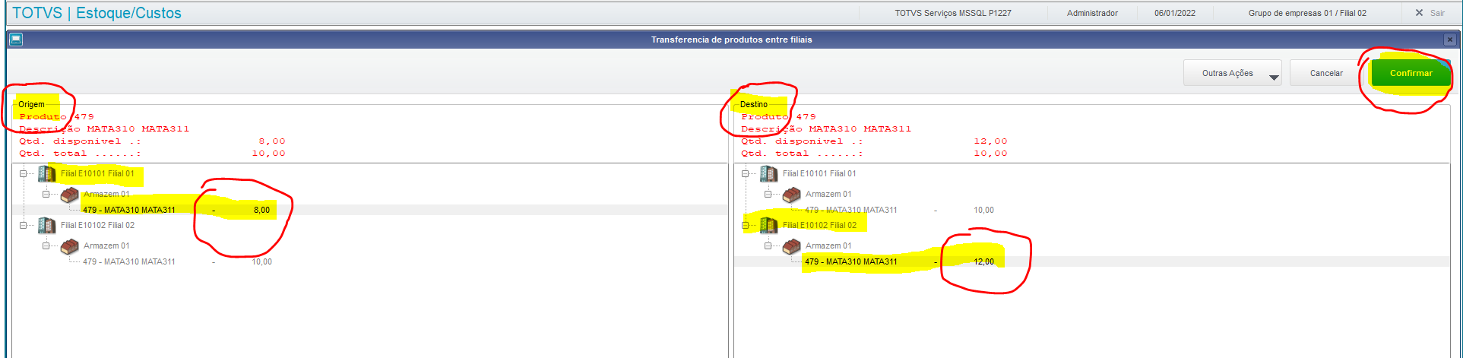Click the Administrador user label
1463x358 pixels.
pos(1092,13)
